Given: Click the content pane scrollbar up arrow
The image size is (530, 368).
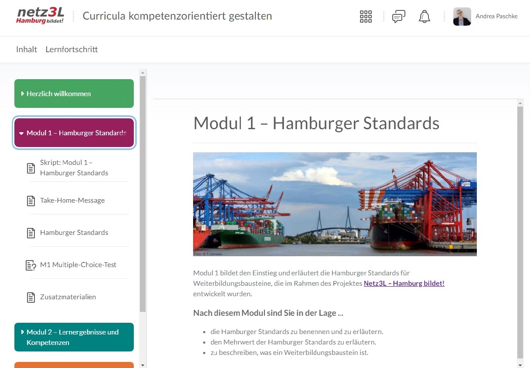Looking at the screenshot, I should (x=520, y=103).
